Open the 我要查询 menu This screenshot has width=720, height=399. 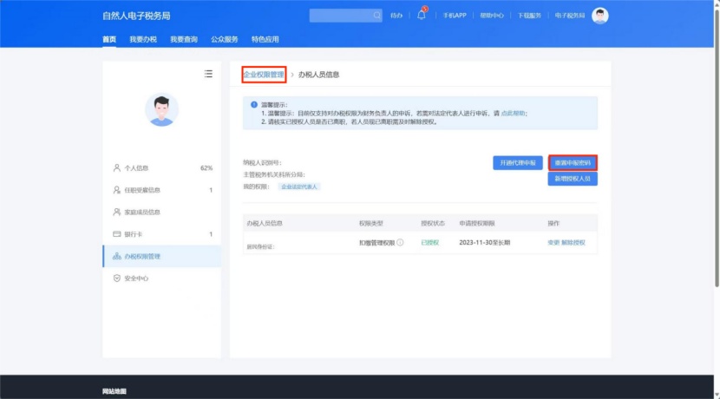pos(184,40)
